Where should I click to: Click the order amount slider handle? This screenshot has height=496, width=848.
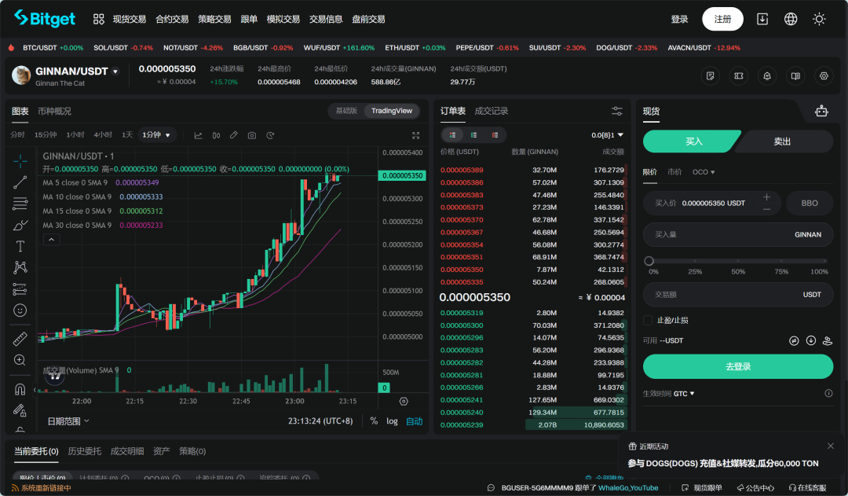click(x=649, y=261)
